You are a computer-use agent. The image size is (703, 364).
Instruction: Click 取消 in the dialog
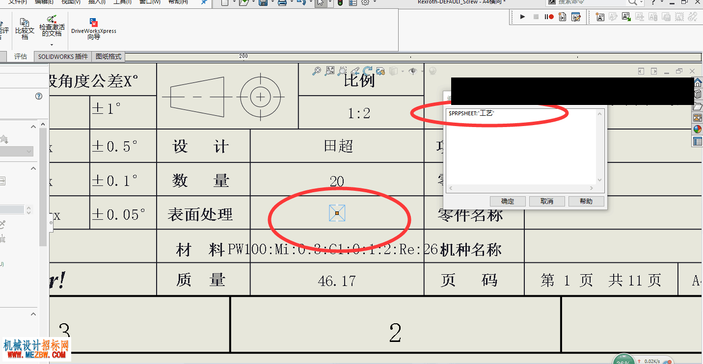547,201
